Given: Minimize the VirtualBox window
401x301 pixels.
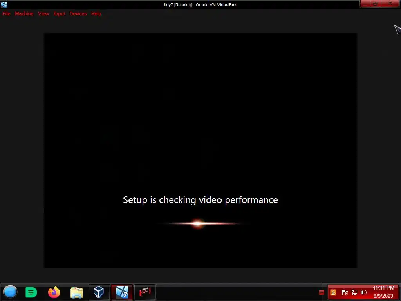Looking at the screenshot, I should click(x=365, y=4).
